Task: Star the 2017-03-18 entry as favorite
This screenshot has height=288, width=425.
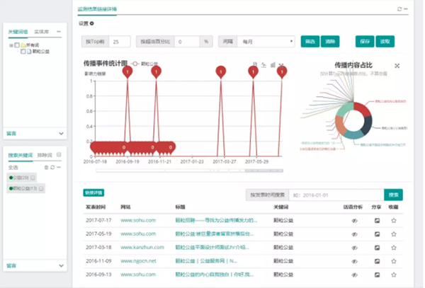Action: point(394,248)
